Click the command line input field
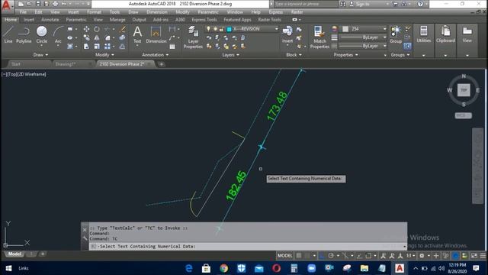This screenshot has height=275, width=488. point(247,246)
